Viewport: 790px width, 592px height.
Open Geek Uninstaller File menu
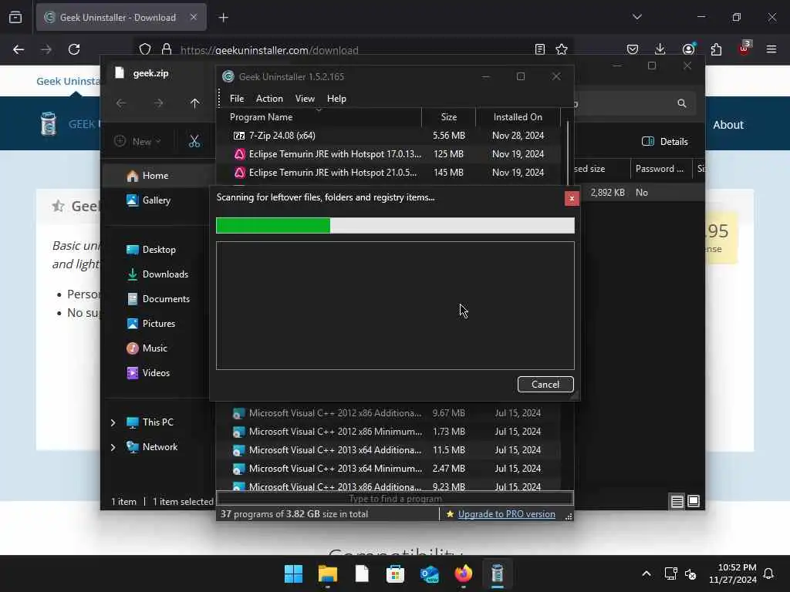tap(237, 99)
